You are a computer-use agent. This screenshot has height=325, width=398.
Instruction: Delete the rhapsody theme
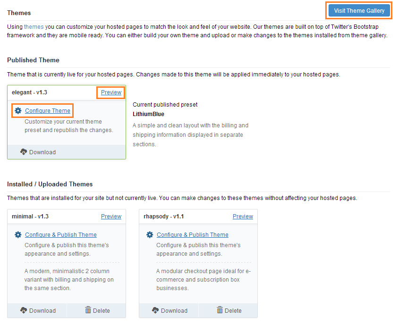[233, 311]
